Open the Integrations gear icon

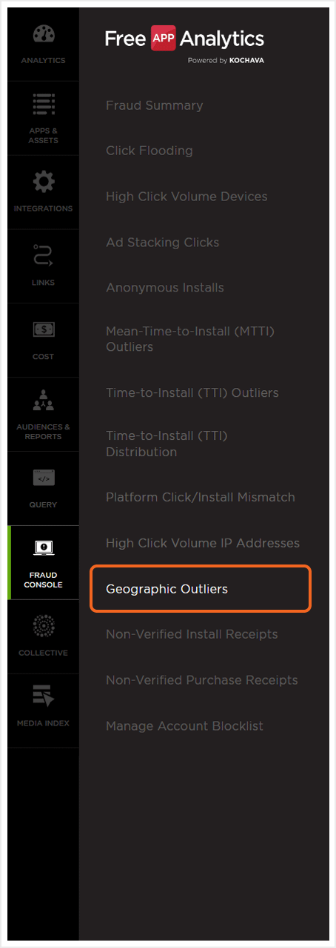(x=43, y=182)
